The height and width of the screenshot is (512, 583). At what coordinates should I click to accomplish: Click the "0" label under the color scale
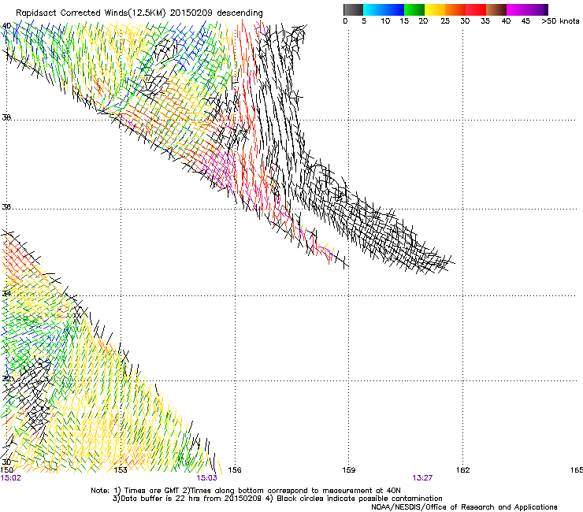point(345,21)
